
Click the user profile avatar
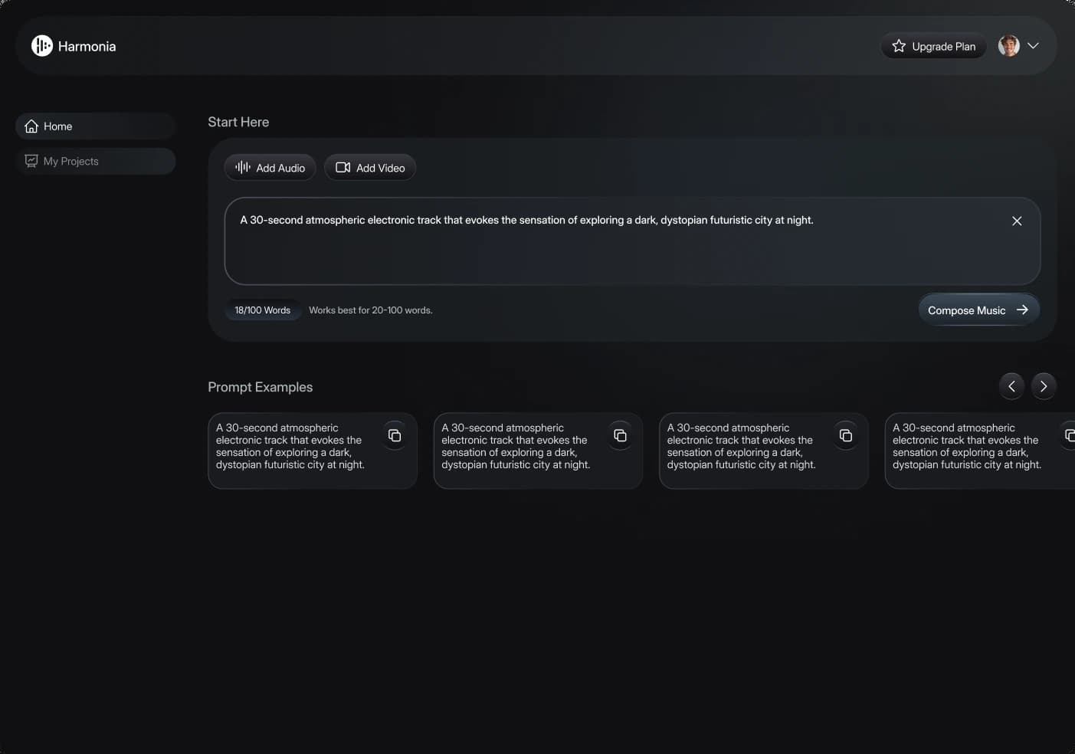[x=1008, y=46]
